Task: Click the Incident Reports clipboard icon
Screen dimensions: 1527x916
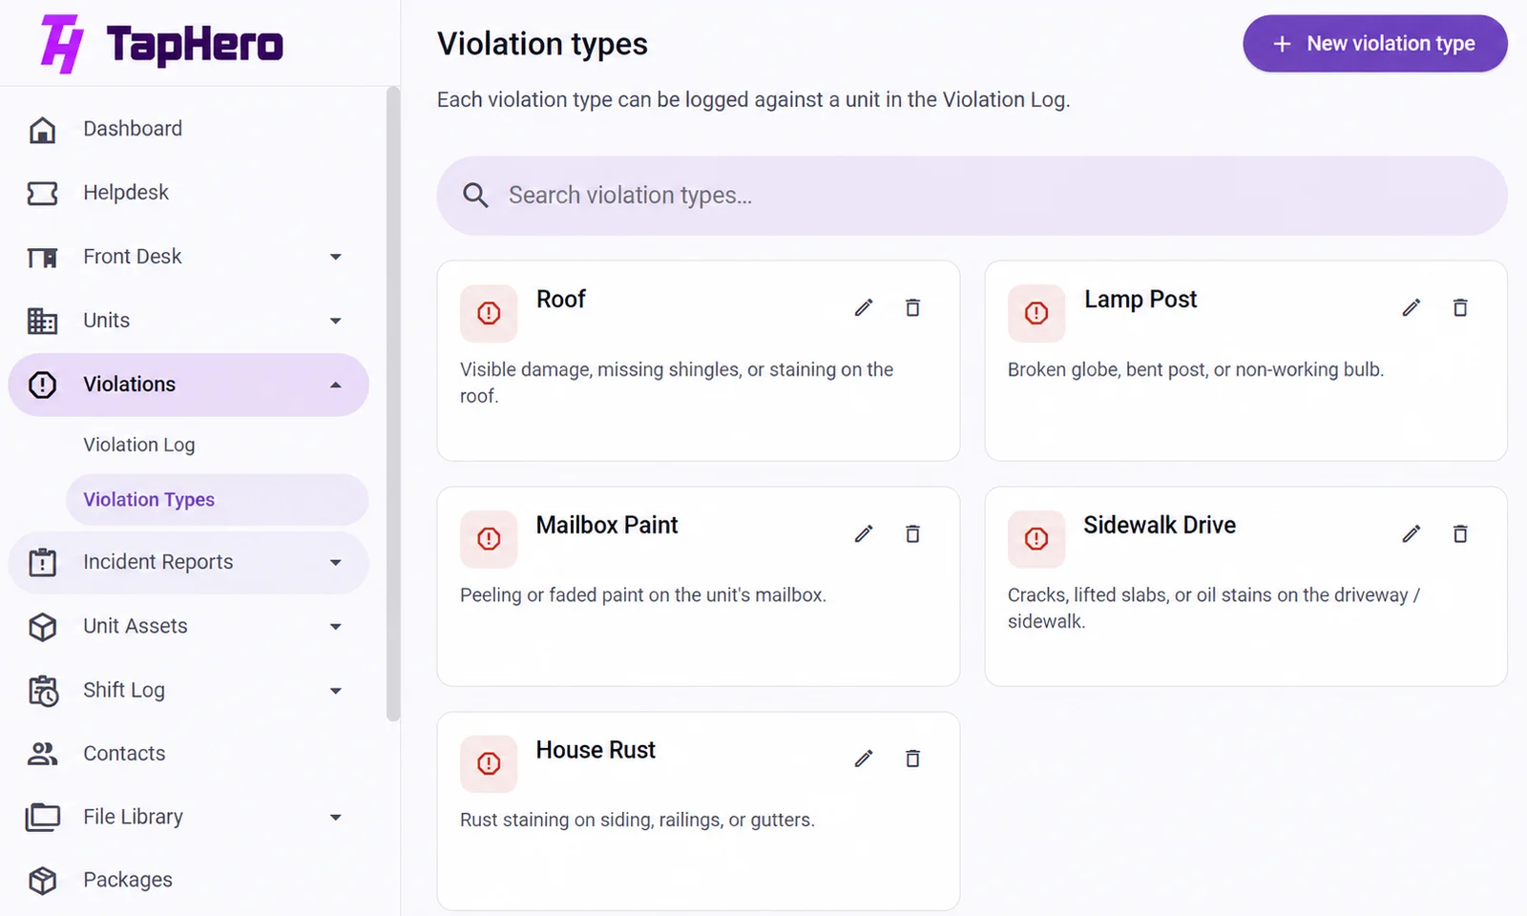Action: click(42, 562)
